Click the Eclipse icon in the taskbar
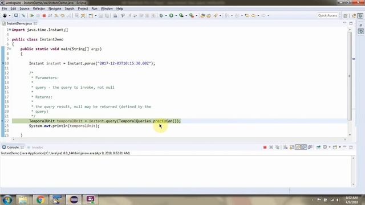Screen dimensions: 365x205 (74, 200)
